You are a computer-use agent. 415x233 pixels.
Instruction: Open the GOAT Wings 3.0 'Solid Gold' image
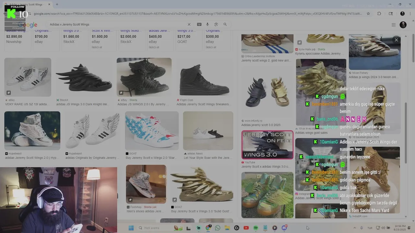click(202, 184)
